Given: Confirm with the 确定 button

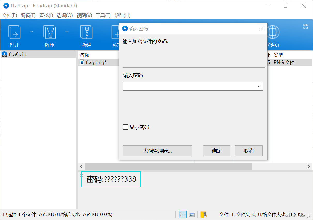Looking at the screenshot, I should (x=217, y=151).
